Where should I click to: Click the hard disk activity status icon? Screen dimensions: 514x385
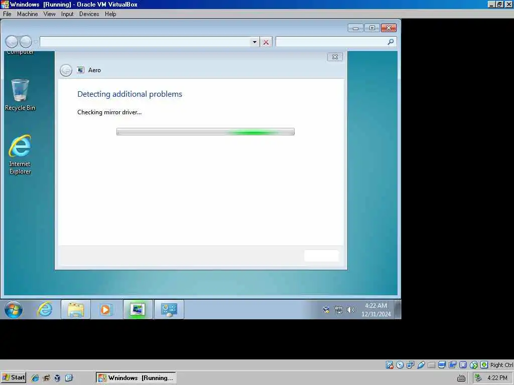390,365
